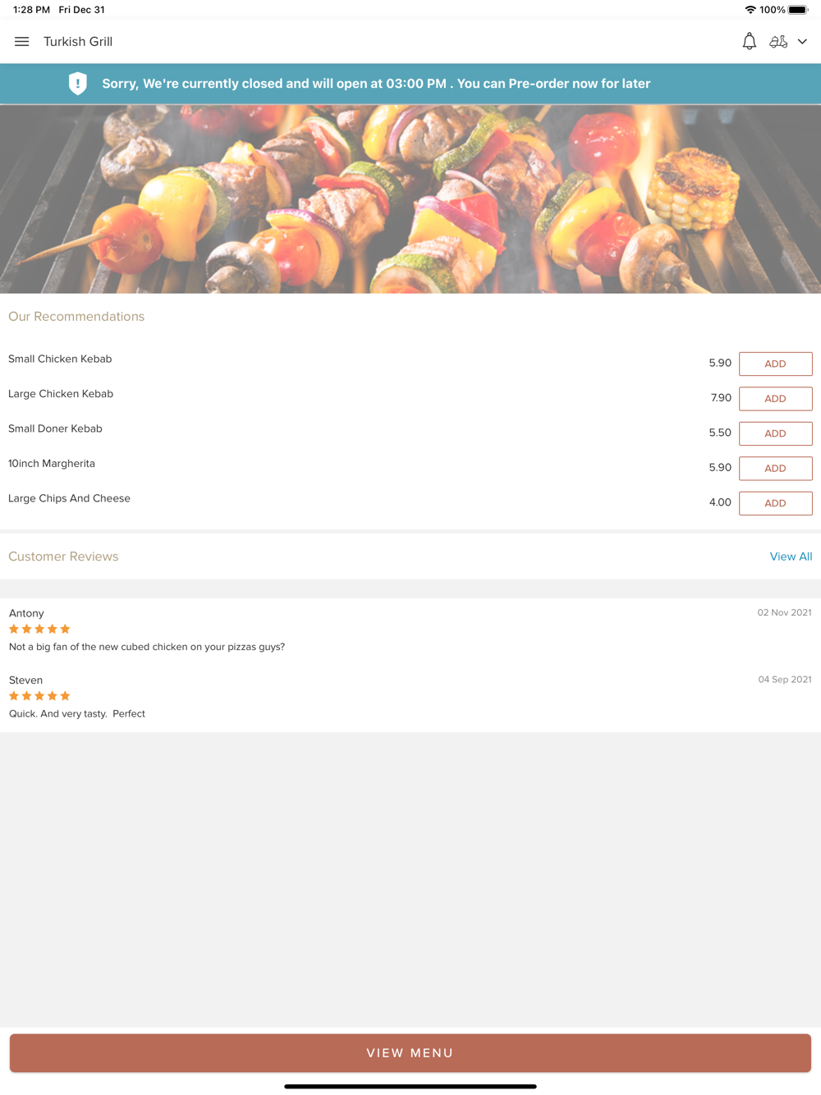The image size is (821, 1095).
Task: Open Steven's review text
Action: click(77, 714)
